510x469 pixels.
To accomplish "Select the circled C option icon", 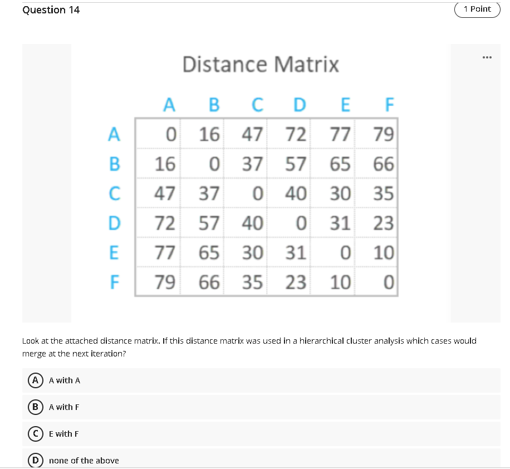I will click(35, 434).
